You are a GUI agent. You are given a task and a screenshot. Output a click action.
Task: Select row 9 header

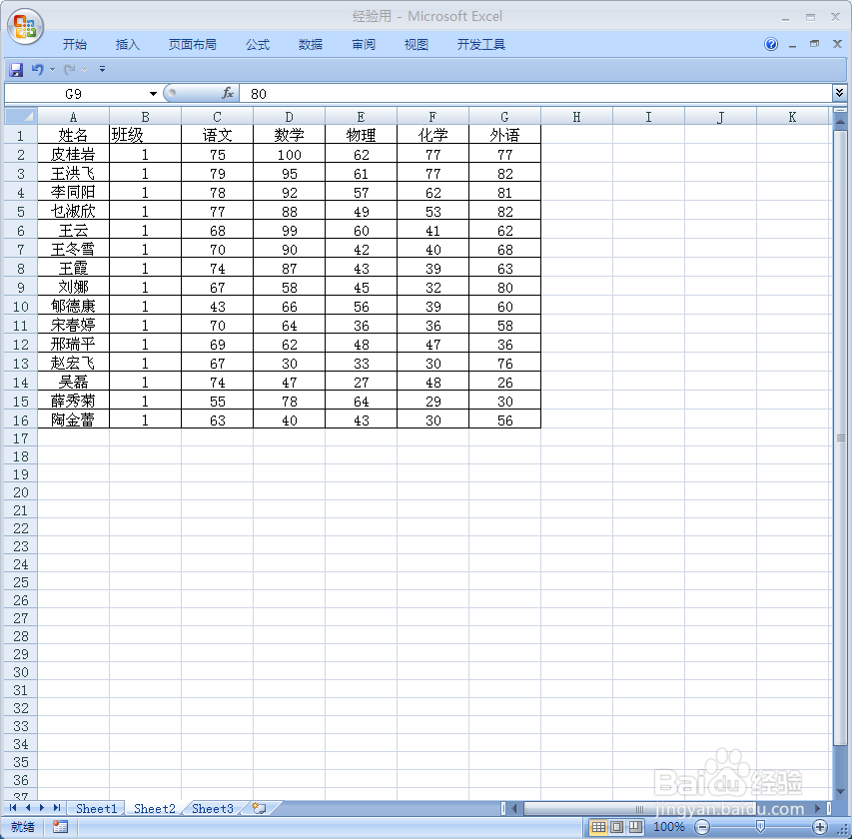[21, 287]
